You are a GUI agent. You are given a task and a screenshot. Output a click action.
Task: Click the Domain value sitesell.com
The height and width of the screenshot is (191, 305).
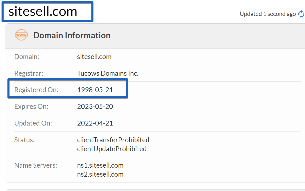94,57
